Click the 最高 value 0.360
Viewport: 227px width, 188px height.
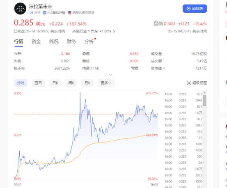[x=134, y=54]
